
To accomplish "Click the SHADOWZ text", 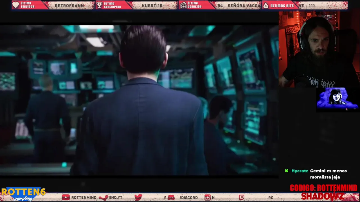I will (x=323, y=196).
